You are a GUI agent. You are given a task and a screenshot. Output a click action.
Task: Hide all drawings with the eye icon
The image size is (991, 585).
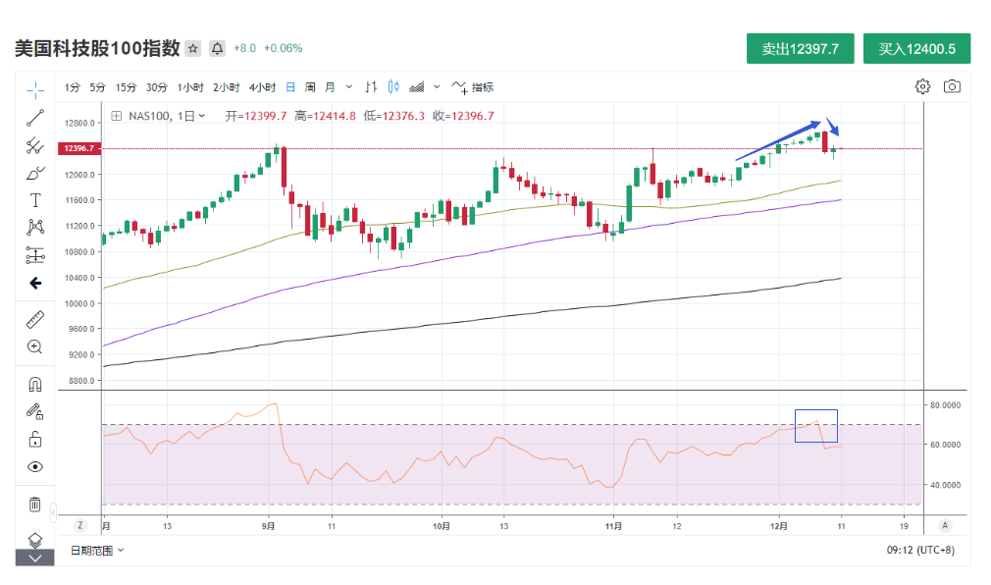tap(35, 466)
